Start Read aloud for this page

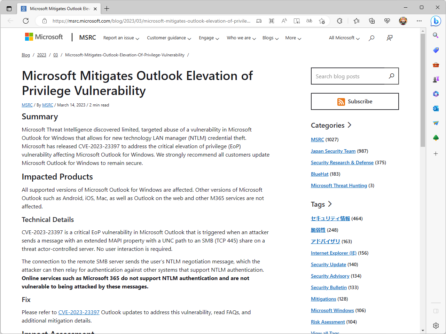pos(284,21)
